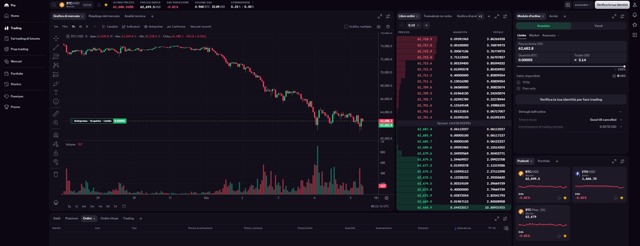Viewport: 640px width, 246px height.
Task: Open the Candele chart type menu
Action: point(109,27)
